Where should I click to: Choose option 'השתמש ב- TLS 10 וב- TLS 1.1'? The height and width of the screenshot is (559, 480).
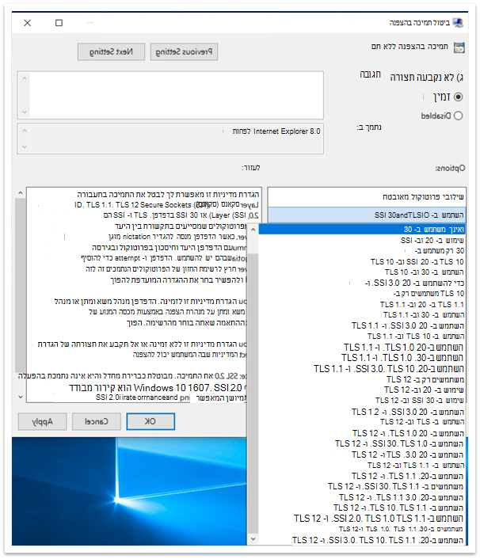point(362,337)
